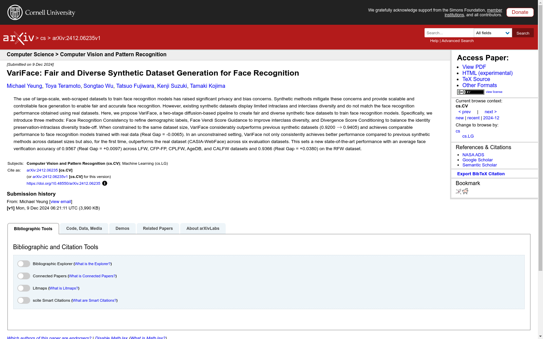Click the Cornell University logo
This screenshot has height=339, width=543.
click(41, 13)
